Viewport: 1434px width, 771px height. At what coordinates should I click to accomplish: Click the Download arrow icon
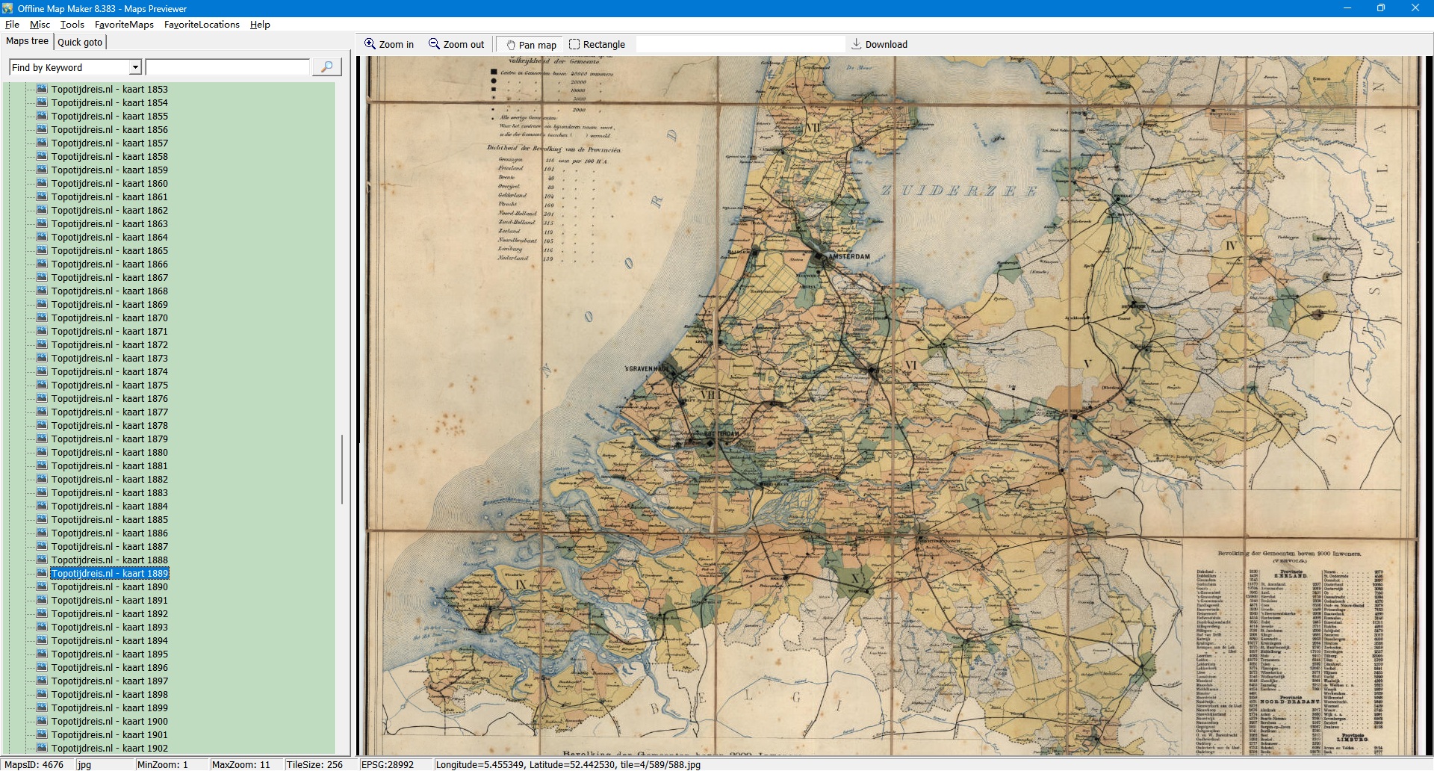pos(857,44)
